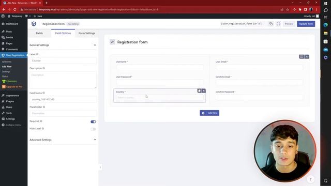331x186 pixels.
Task: Click the WordPress logo in admin bar
Action: [x=3, y=16]
